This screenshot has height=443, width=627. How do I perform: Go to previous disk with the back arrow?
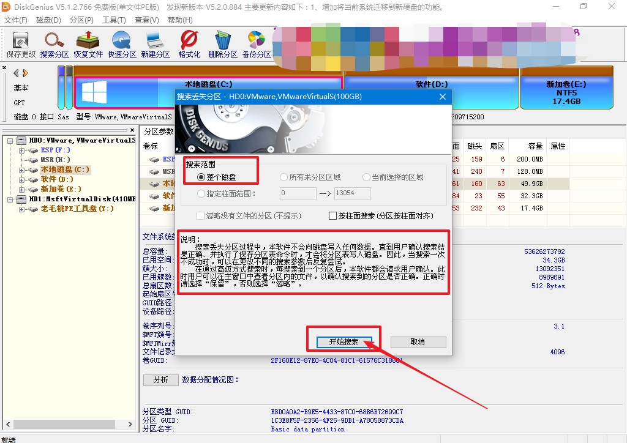point(16,73)
